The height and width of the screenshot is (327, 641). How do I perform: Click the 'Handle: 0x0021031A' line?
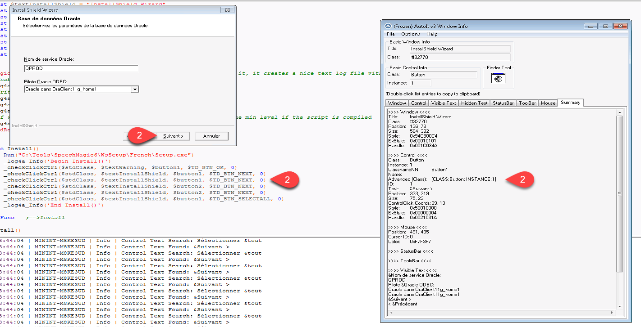[412, 218]
